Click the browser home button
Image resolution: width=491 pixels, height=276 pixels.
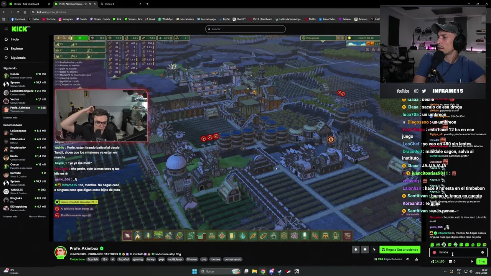pos(24,12)
